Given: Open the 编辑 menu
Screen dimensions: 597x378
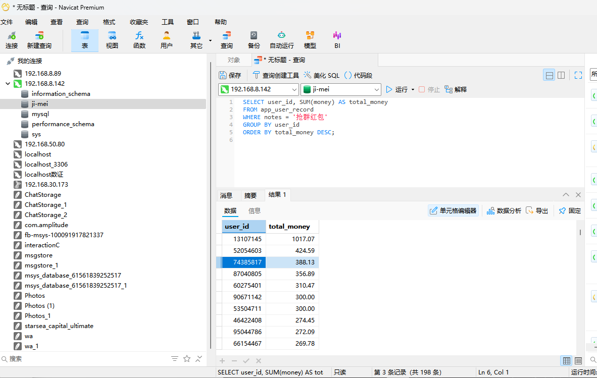Looking at the screenshot, I should point(31,22).
